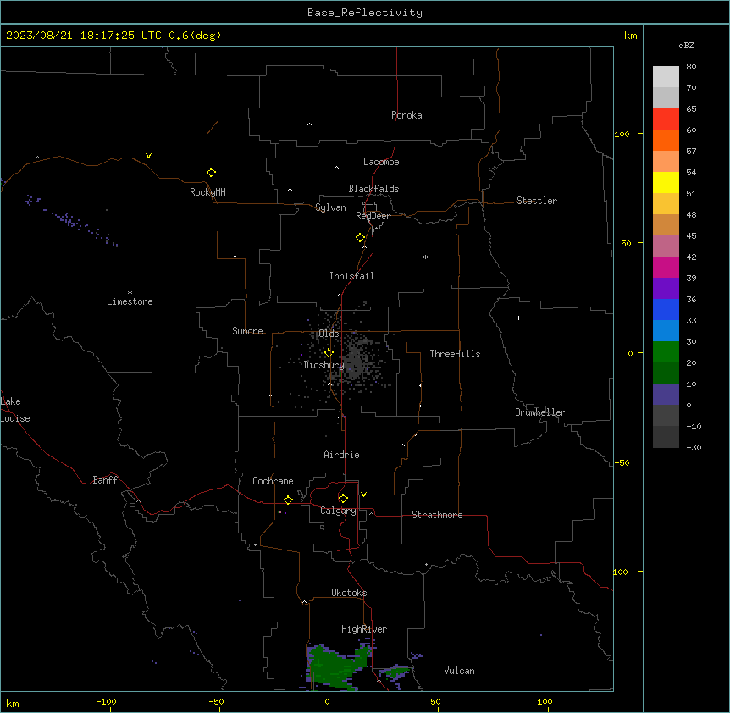Pick the slate-blue 10-0 dBZ legend color

point(666,395)
